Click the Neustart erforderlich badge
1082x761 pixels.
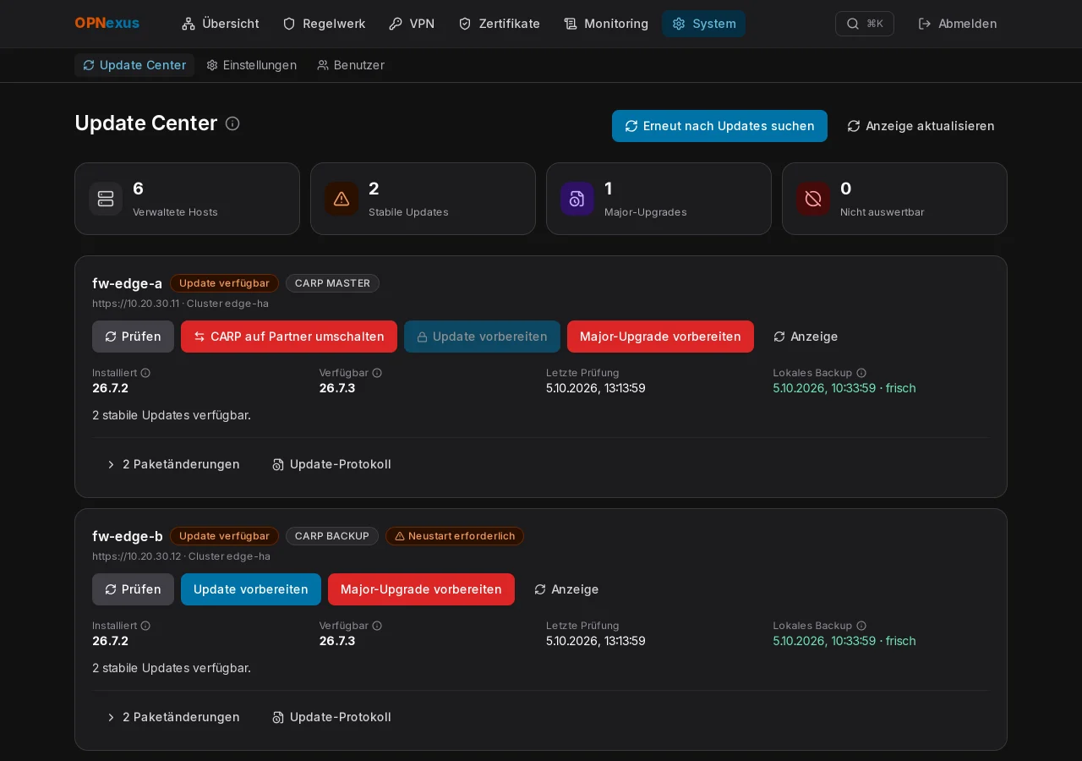(x=455, y=536)
